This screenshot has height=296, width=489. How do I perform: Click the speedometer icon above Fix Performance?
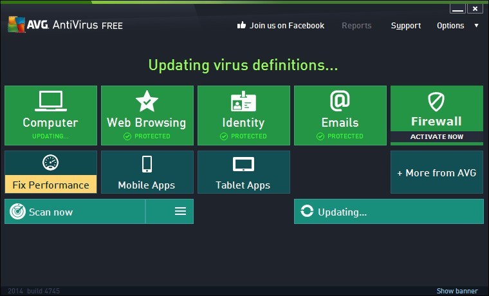[x=51, y=163]
